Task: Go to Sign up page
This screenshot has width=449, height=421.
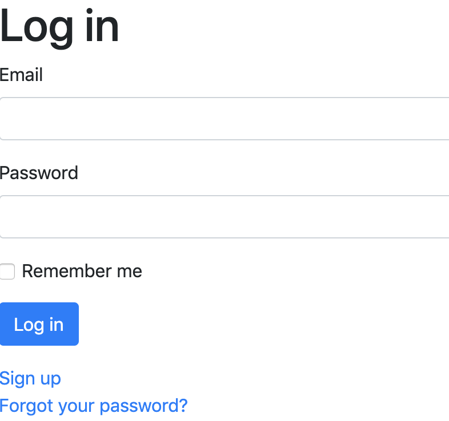Action: [x=30, y=378]
